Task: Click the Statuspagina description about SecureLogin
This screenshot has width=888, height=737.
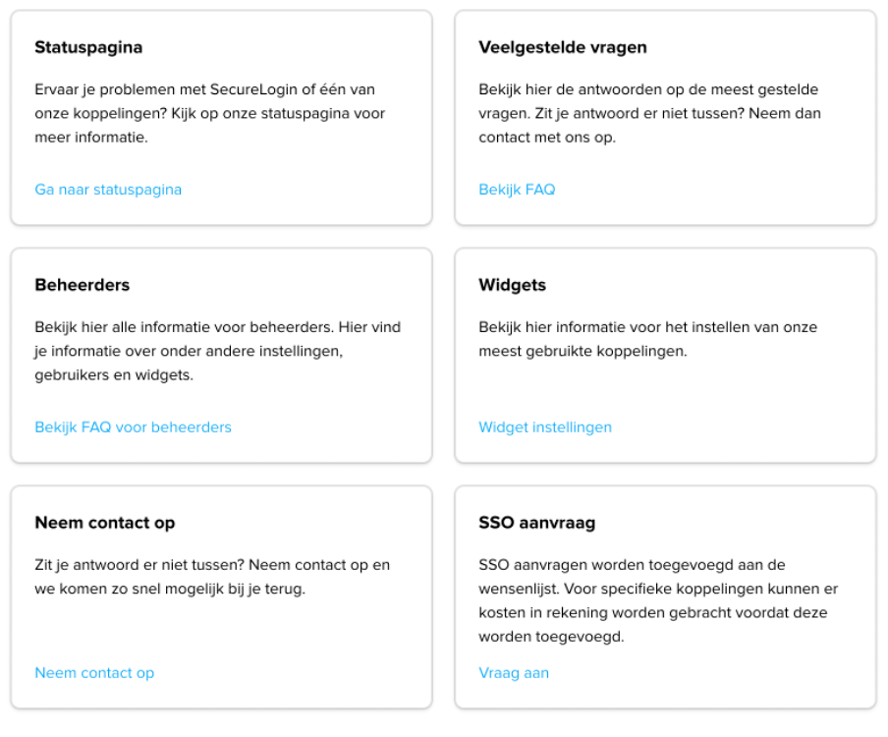Action: tap(209, 113)
